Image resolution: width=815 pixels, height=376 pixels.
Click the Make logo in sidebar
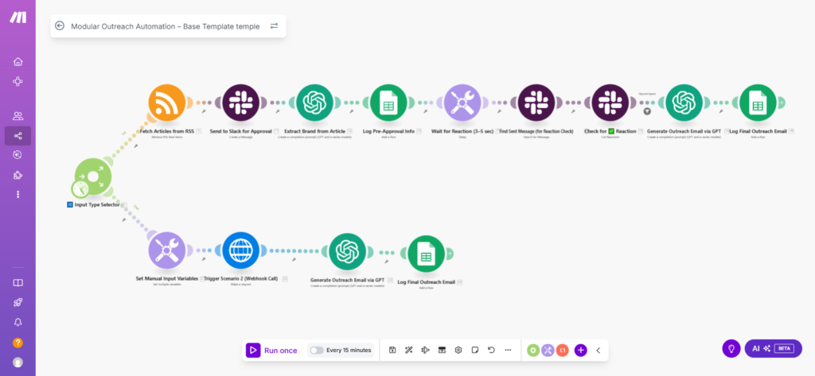18,17
